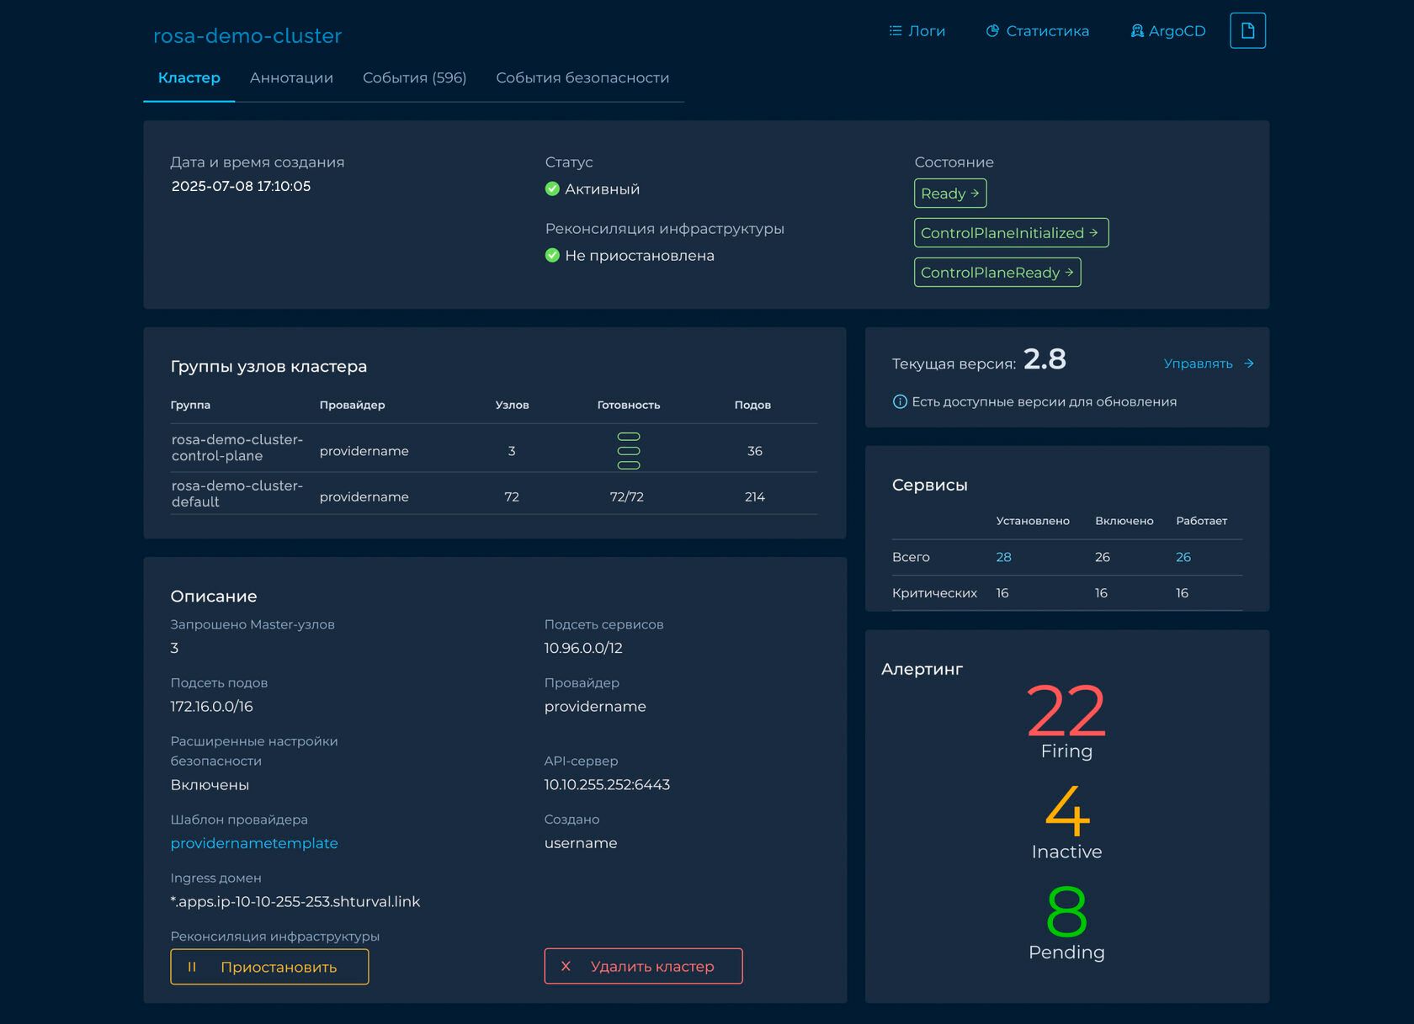Image resolution: width=1414 pixels, height=1024 pixels.
Task: Click the 28 installed services link
Action: pos(1003,557)
